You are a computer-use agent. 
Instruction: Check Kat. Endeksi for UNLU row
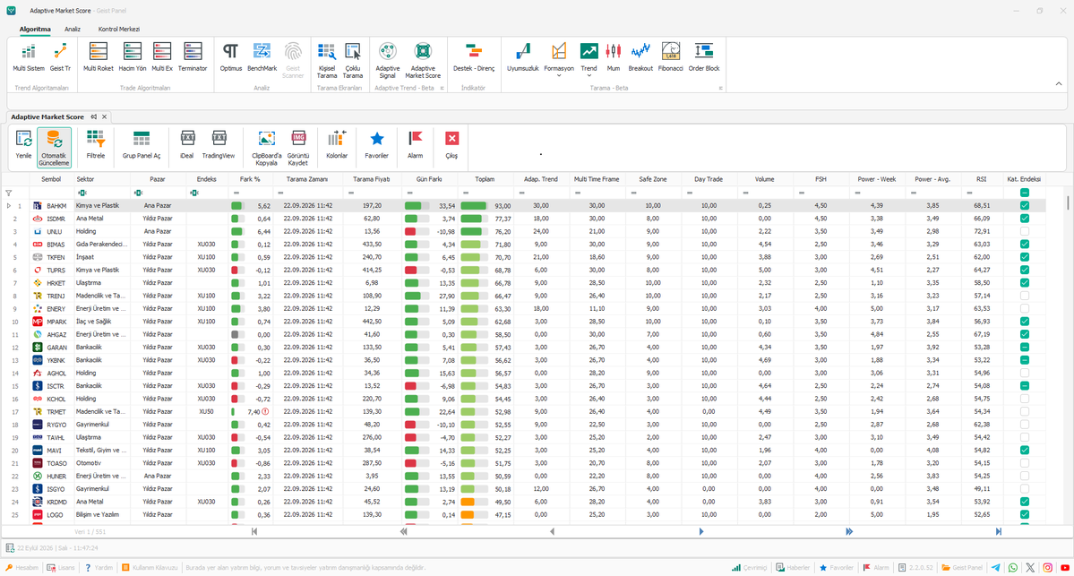click(x=1025, y=231)
